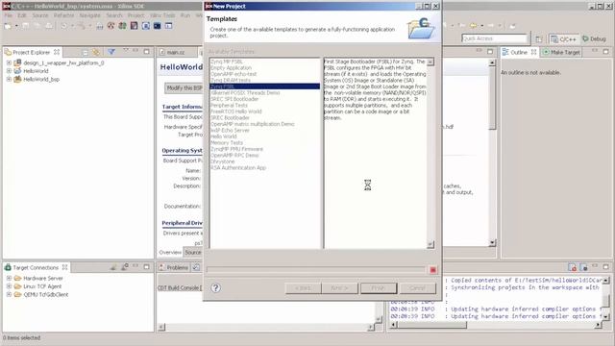The height and width of the screenshot is (346, 615).
Task: Maximize the Outline panel
Action: coord(606,51)
